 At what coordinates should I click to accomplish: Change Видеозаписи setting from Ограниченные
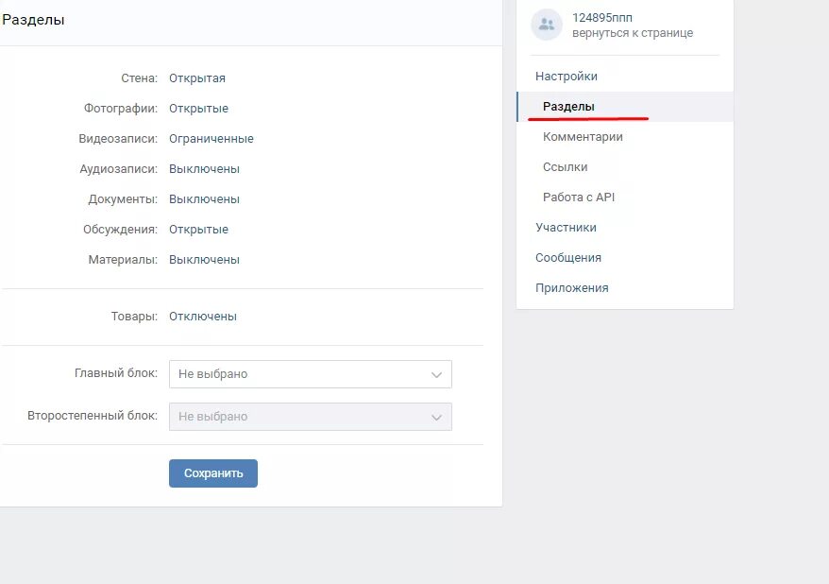[211, 139]
